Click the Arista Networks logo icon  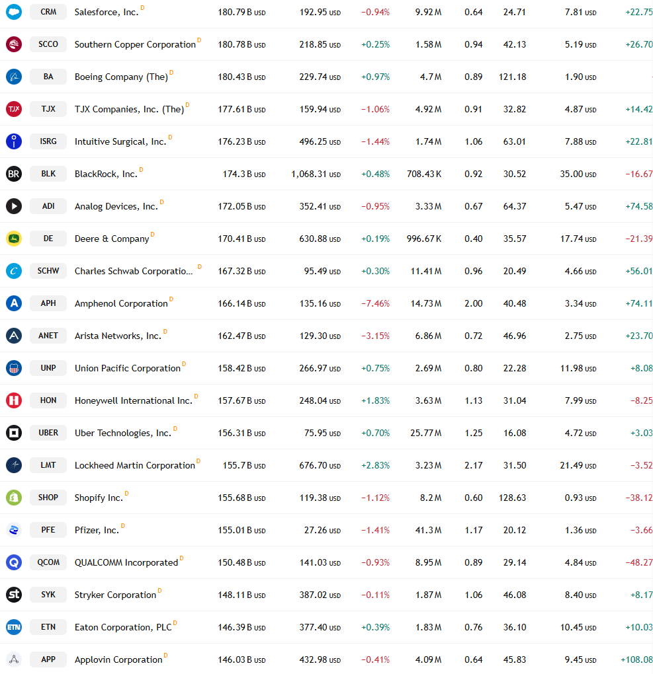click(x=14, y=336)
